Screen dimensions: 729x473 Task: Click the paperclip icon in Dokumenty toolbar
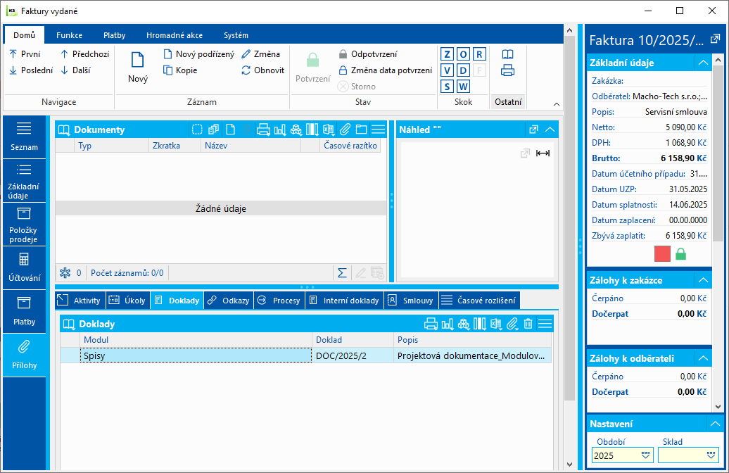[345, 130]
